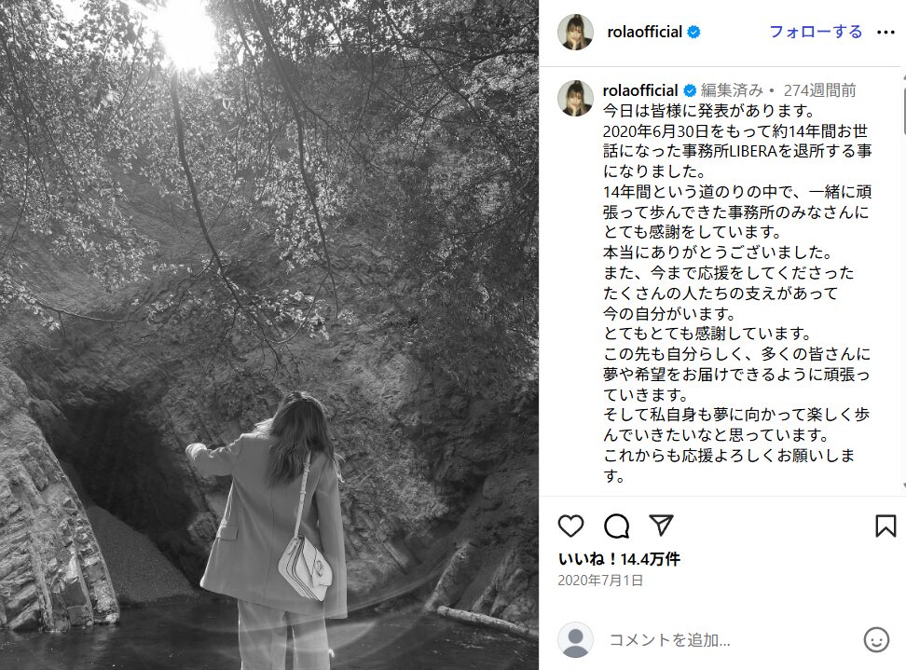
Task: Save the post with the bookmark icon
Action: pos(885,526)
